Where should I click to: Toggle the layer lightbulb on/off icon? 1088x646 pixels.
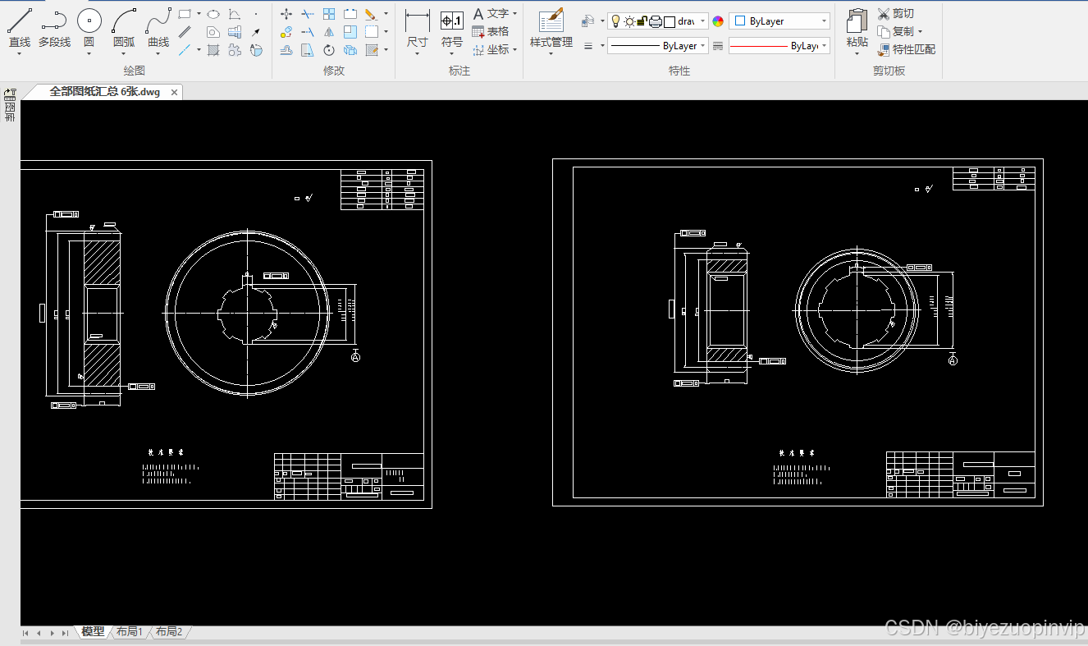[616, 21]
